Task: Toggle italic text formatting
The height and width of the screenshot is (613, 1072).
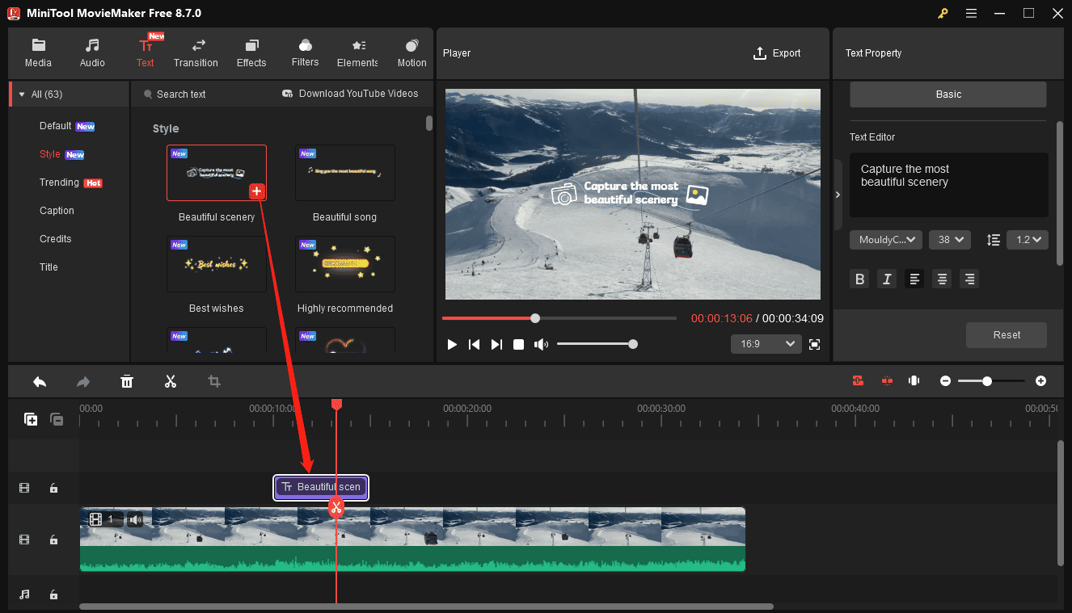Action: tap(887, 279)
